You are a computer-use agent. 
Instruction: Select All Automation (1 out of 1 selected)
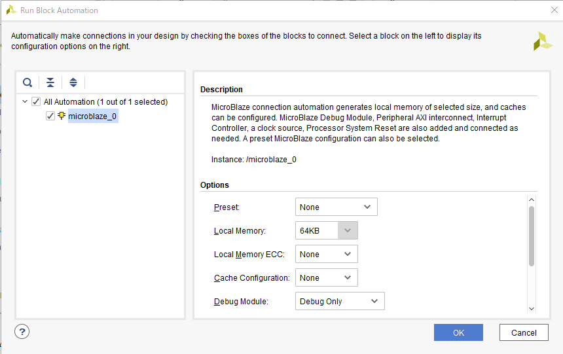[x=105, y=102]
